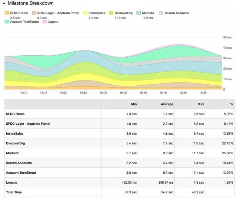237x200 pixels.
Task: Click the 50 sec y-axis label
Action: (227, 37)
